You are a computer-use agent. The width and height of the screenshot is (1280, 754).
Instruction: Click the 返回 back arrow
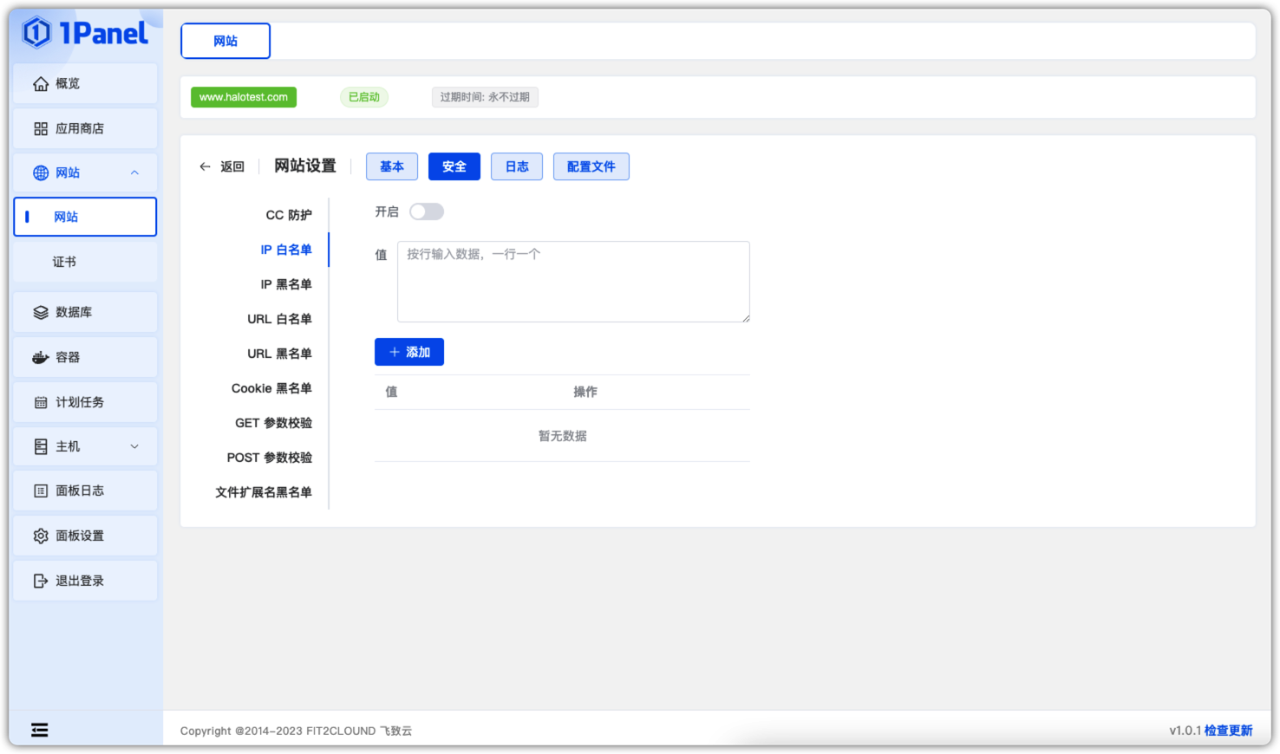(x=206, y=166)
